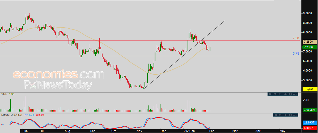The height and width of the screenshot is (133, 318).
Task: Click the Aug label on time axis
Action: tap(67, 131)
